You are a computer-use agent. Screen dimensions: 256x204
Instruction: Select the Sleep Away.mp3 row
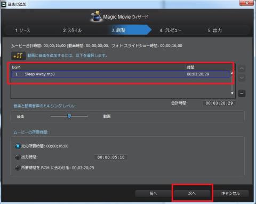(120, 74)
